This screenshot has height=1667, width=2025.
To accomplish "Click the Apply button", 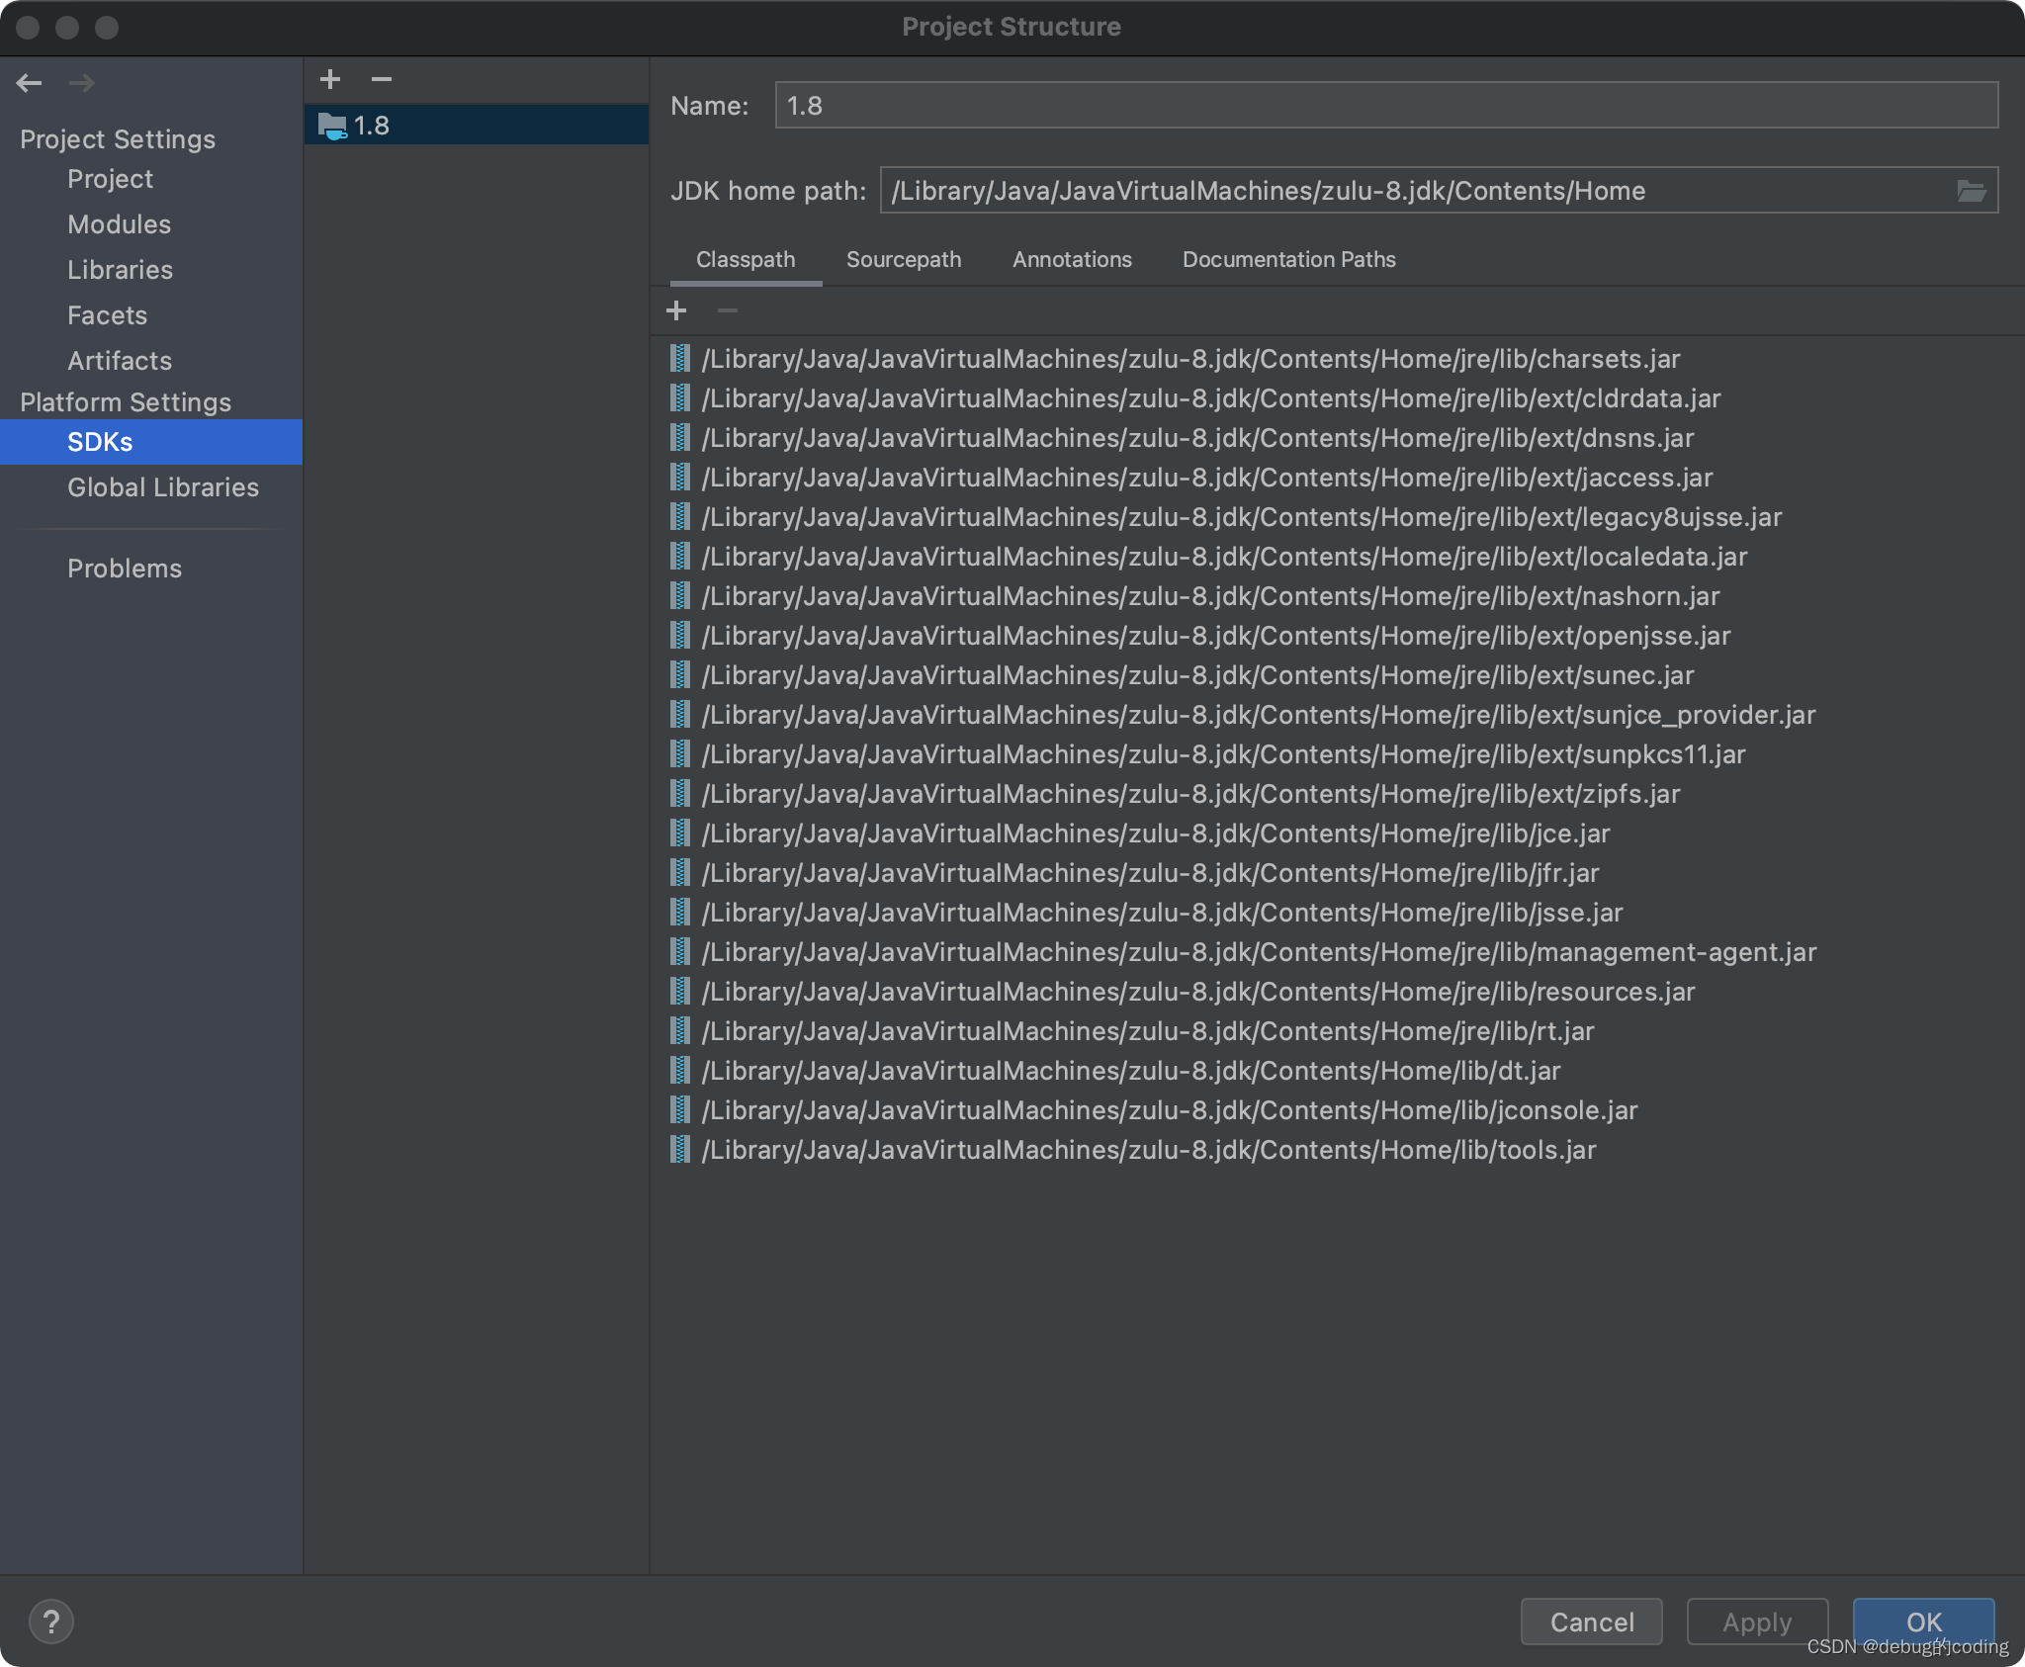I will click(x=1756, y=1622).
